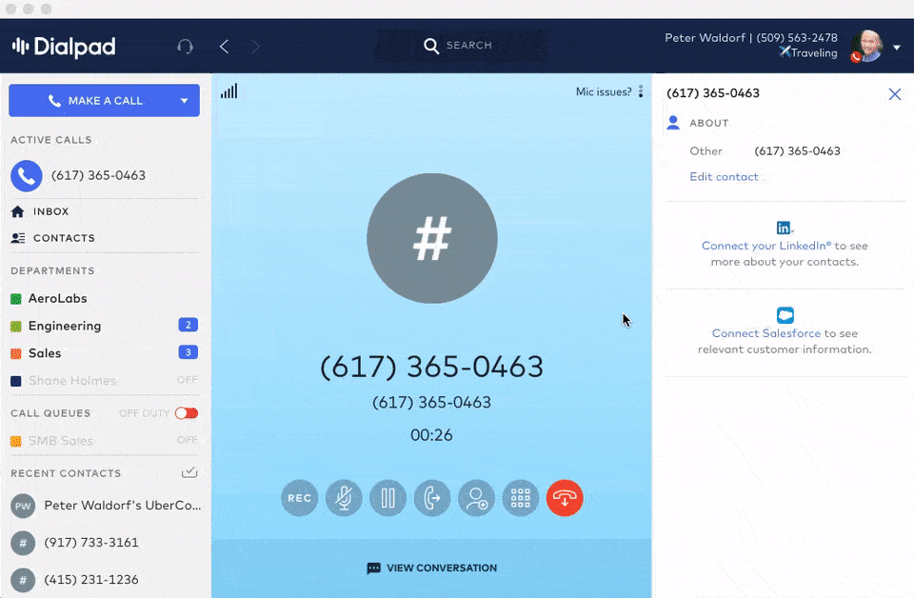This screenshot has width=914, height=598.
Task: Check the signal strength bars icon
Action: click(x=229, y=90)
